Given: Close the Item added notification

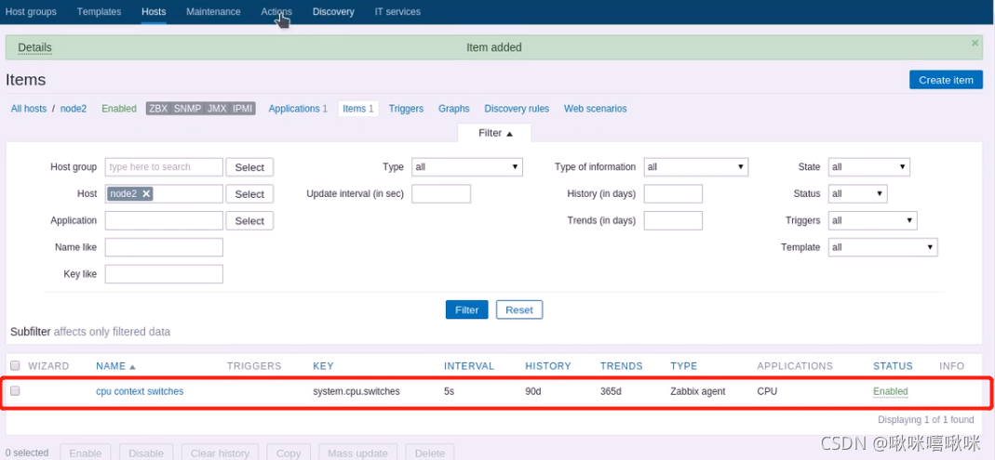Looking at the screenshot, I should tap(975, 43).
